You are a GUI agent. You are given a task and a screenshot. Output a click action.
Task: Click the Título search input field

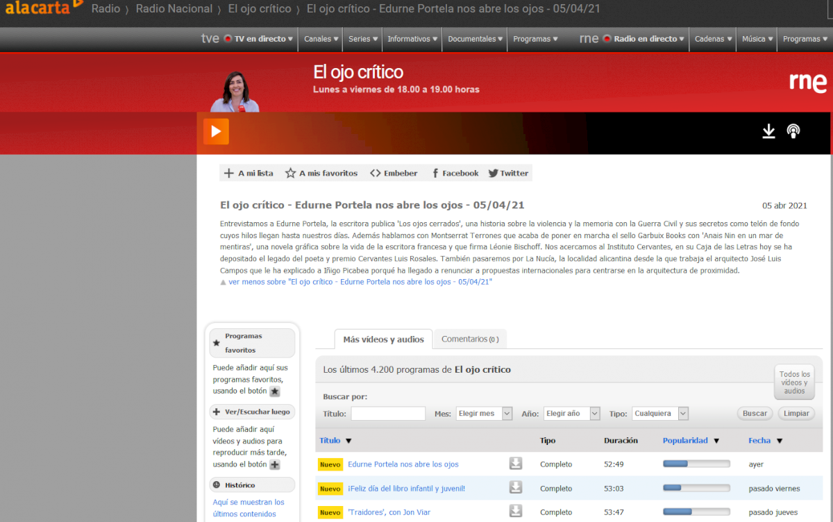(388, 413)
